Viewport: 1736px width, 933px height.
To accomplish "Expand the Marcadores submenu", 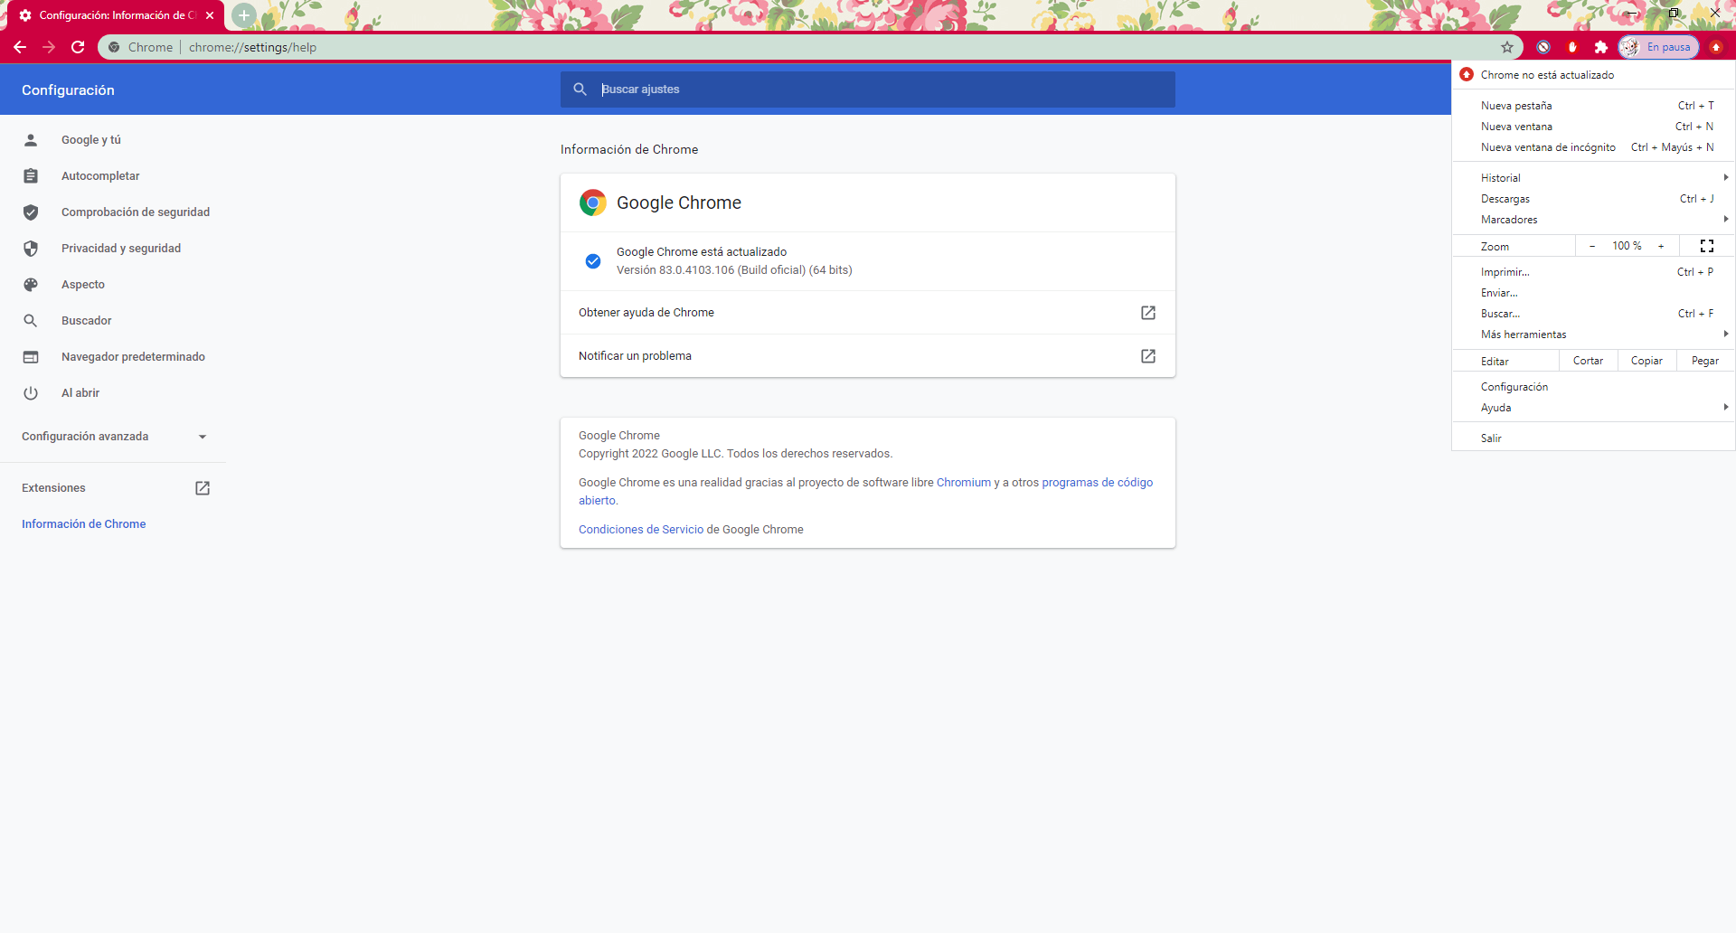I will 1593,220.
